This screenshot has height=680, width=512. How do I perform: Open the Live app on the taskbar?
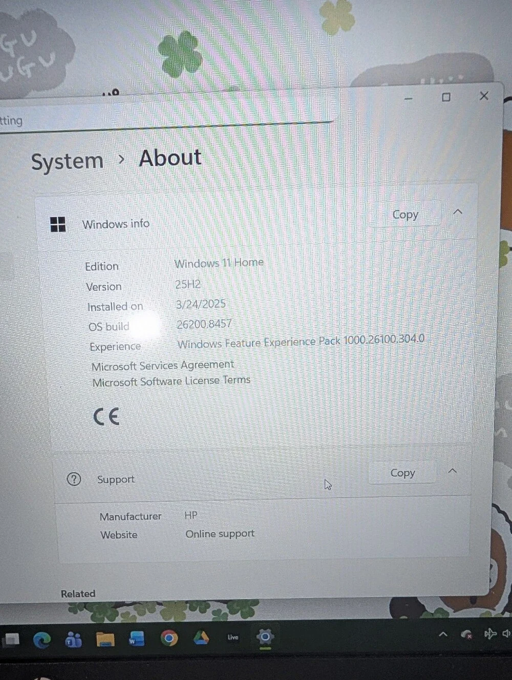click(x=233, y=637)
